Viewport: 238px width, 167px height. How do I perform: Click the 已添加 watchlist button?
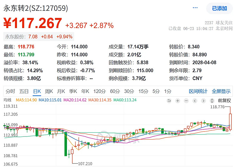[219, 8]
